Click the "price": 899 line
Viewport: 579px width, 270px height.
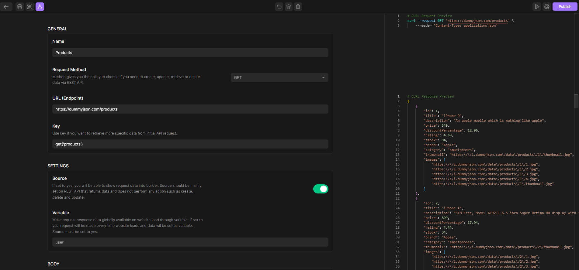tap(436, 218)
